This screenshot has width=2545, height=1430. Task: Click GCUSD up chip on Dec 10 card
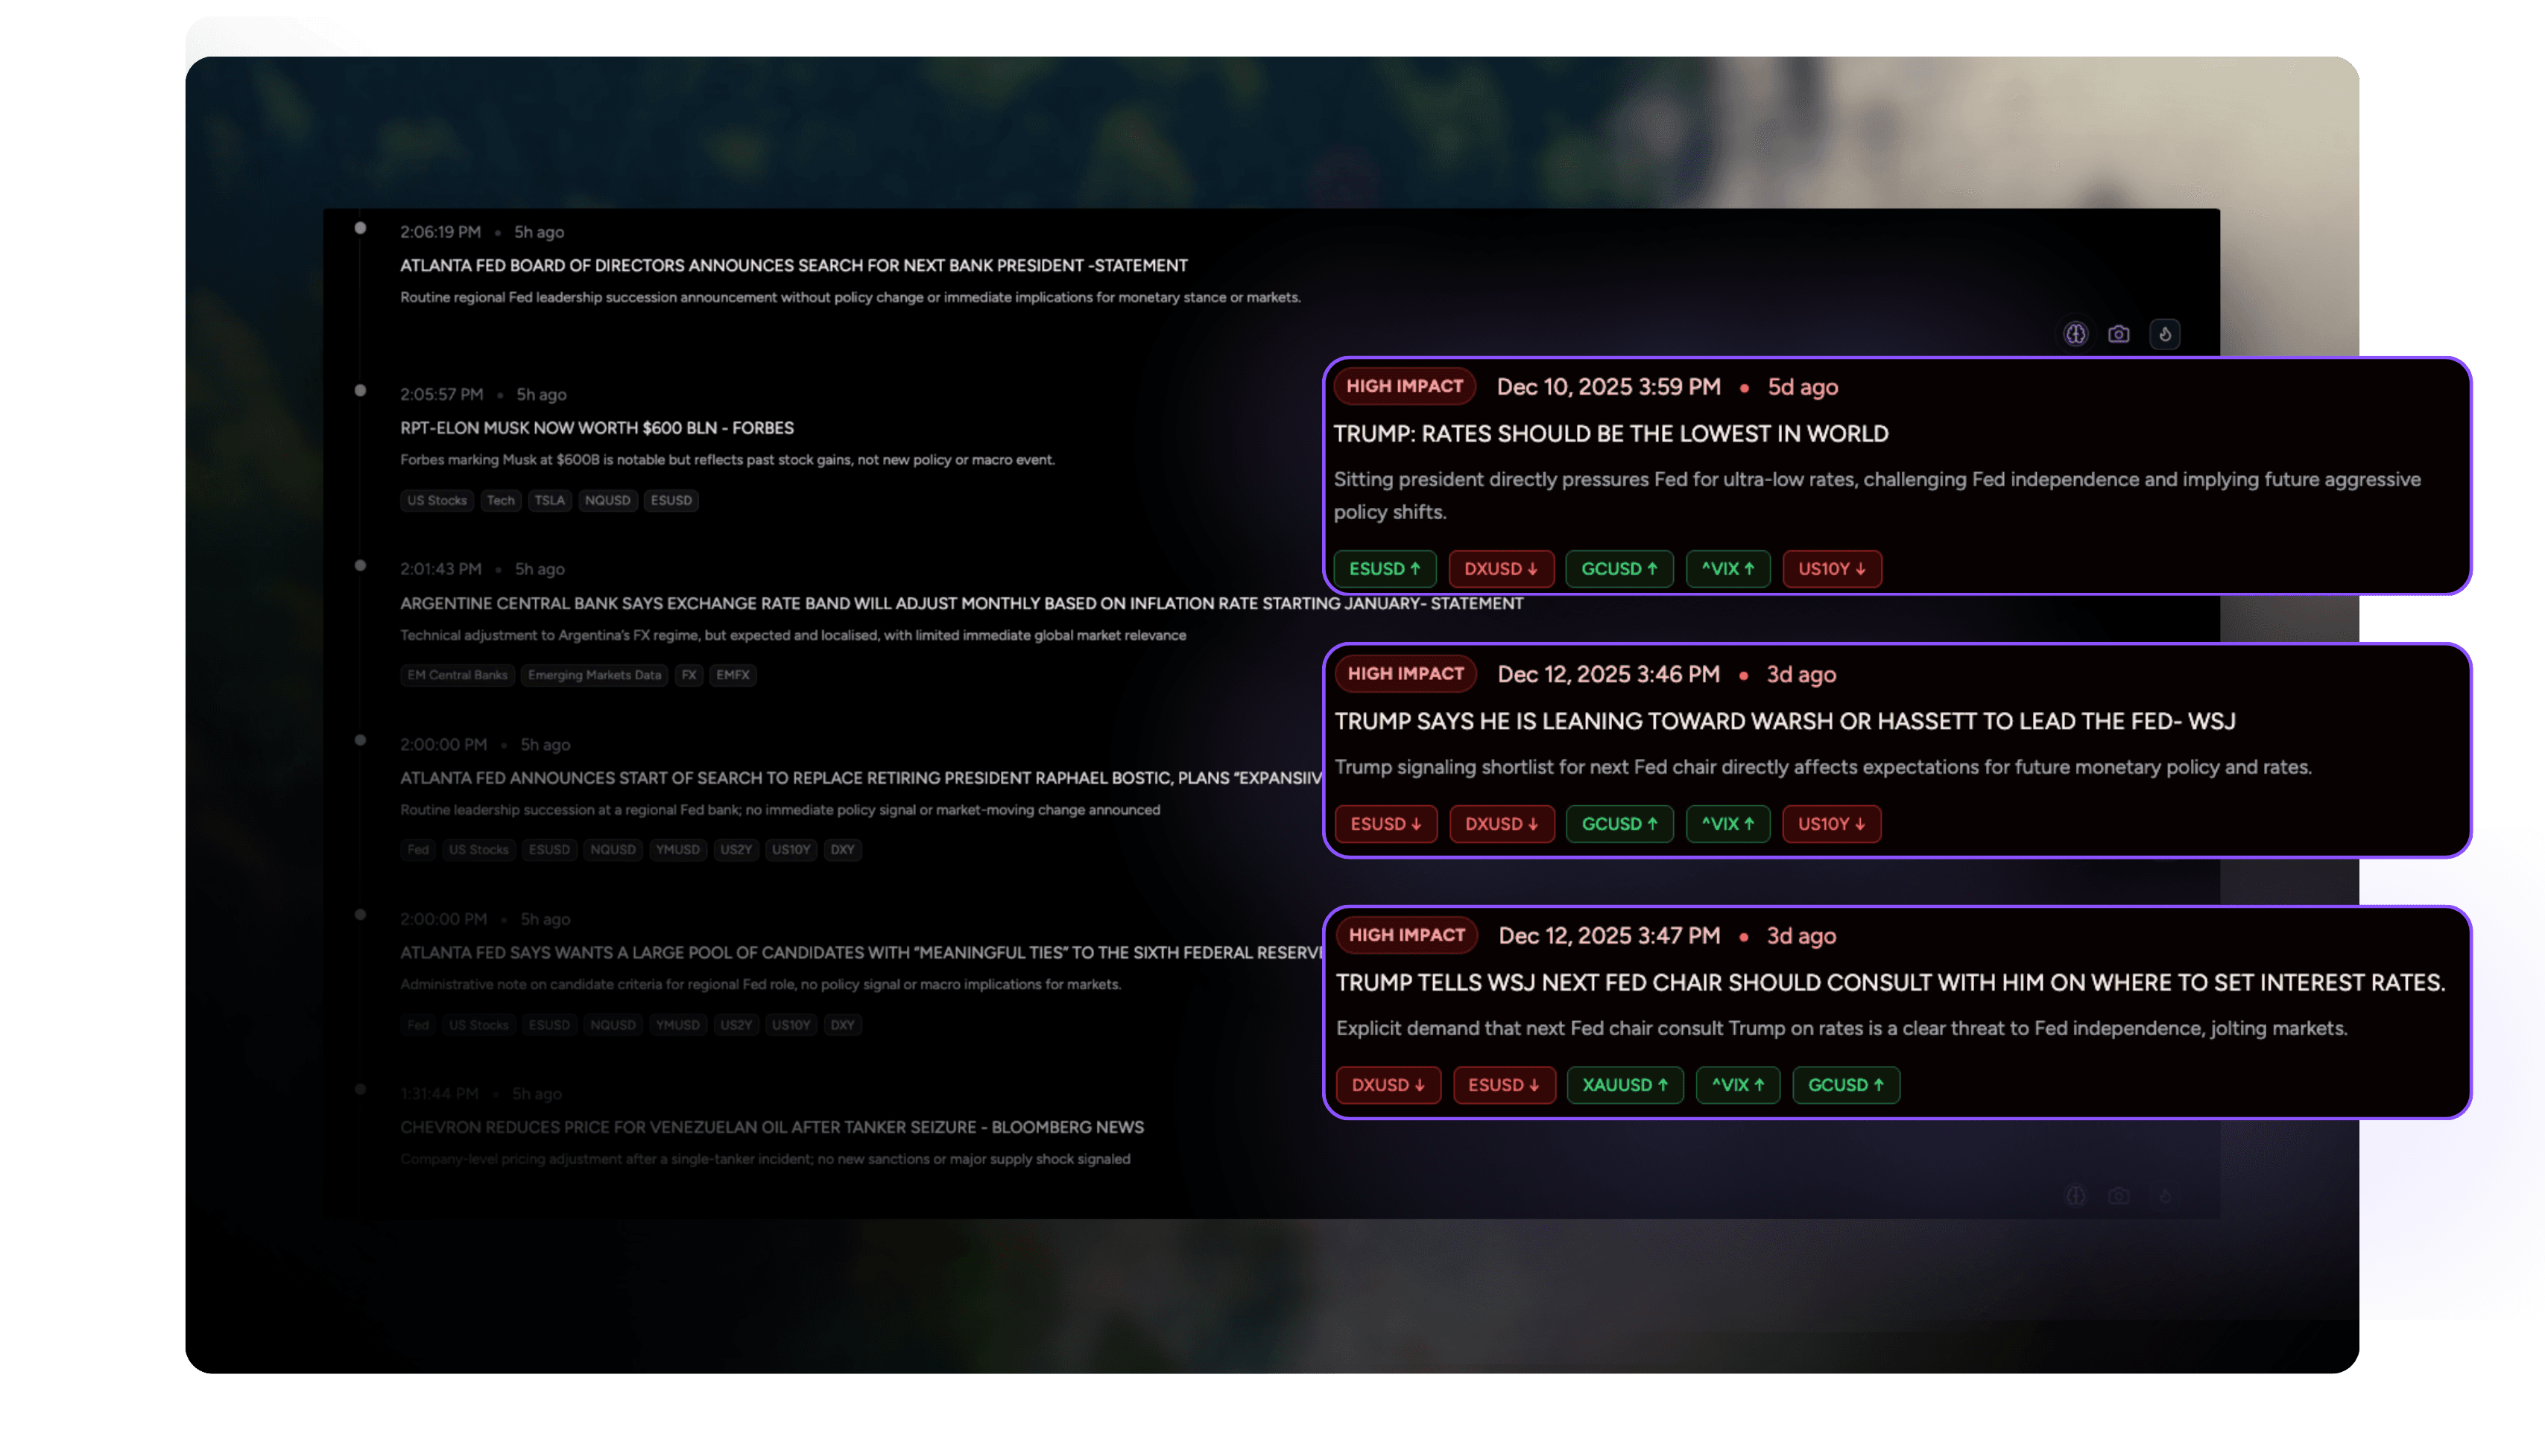click(1619, 569)
